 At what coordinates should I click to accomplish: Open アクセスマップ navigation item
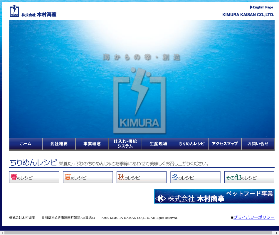click(225, 144)
